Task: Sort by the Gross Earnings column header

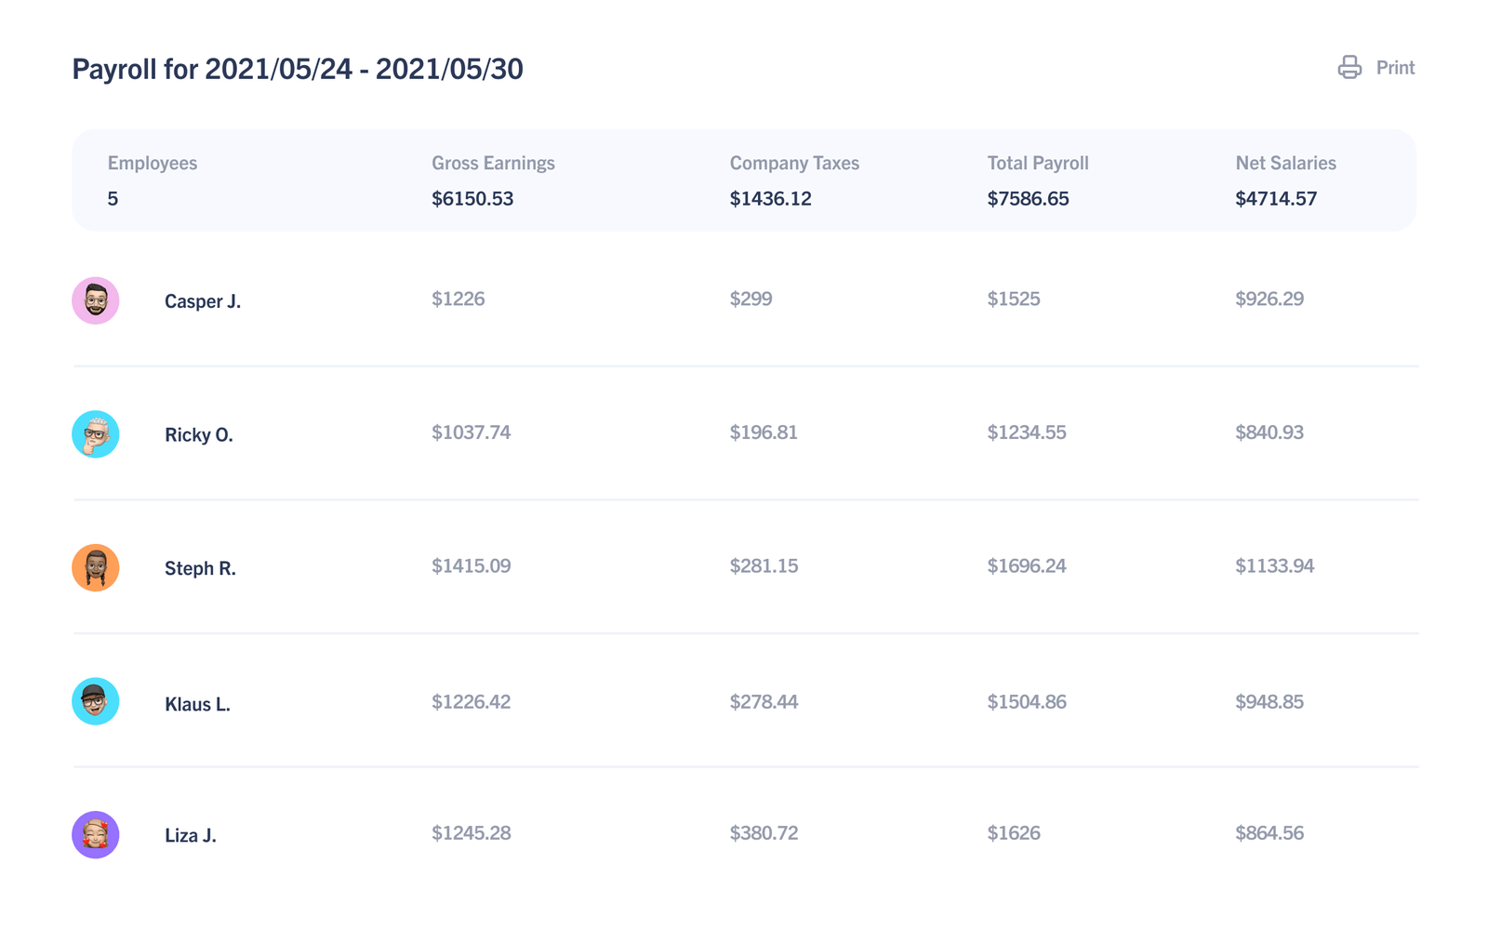Action: pos(492,162)
